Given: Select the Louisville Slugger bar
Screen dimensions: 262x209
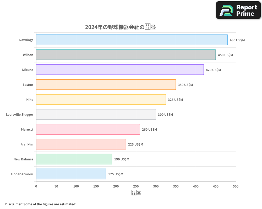Looking at the screenshot, I should coord(96,114).
